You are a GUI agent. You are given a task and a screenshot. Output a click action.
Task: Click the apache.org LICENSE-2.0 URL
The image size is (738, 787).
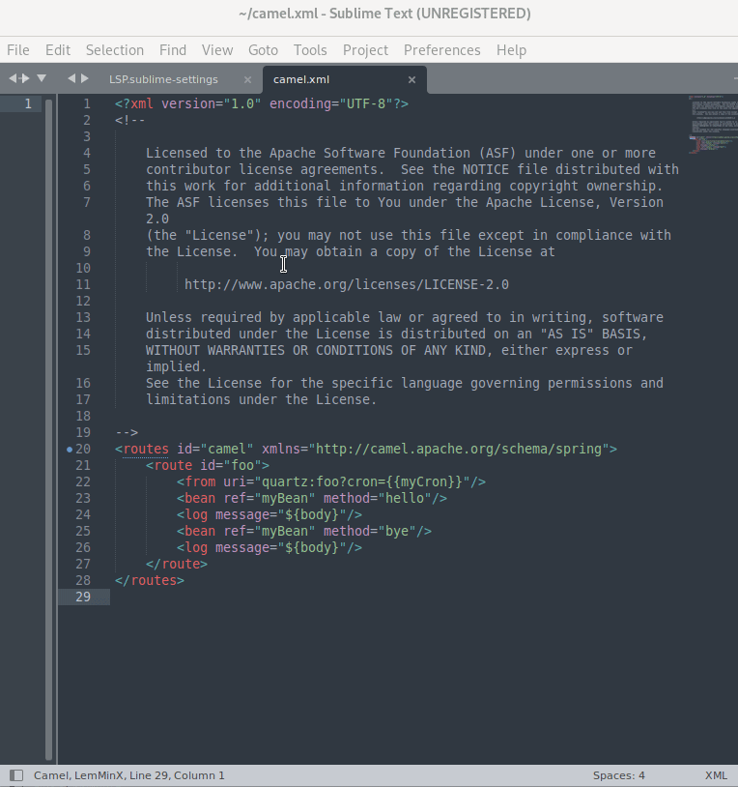pos(346,284)
